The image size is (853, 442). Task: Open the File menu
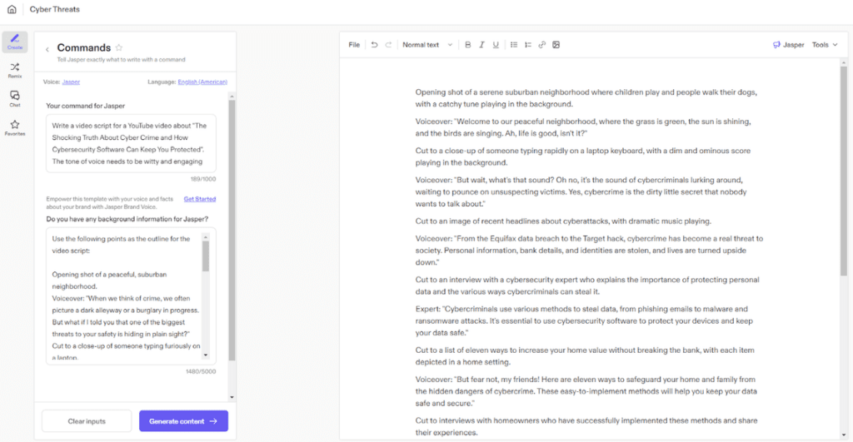(354, 45)
